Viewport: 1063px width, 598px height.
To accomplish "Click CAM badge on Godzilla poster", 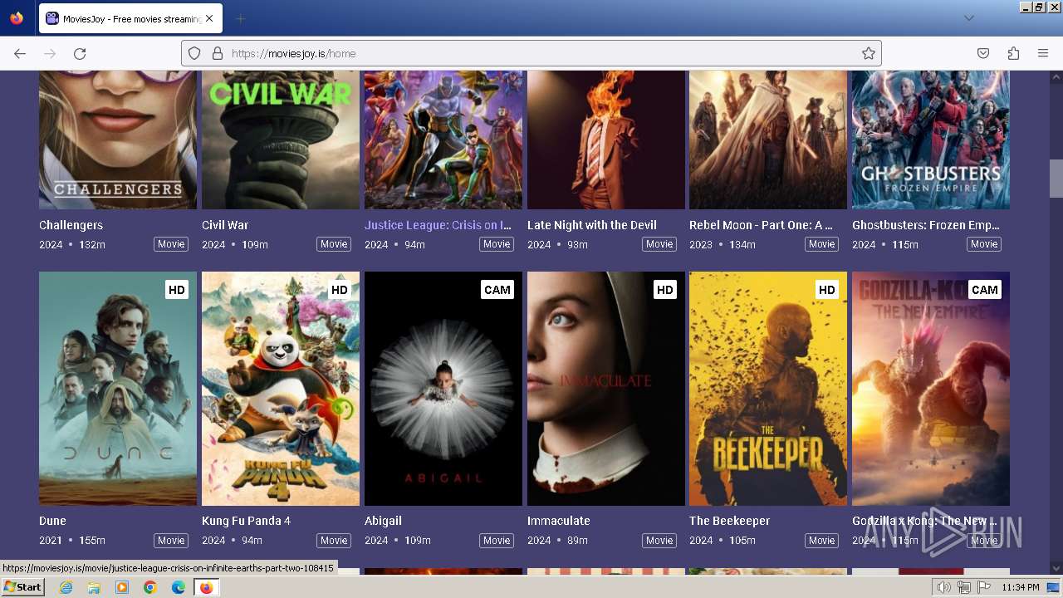I will (x=985, y=290).
